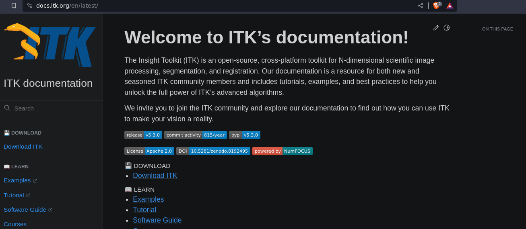Open Tutorial link in main content
Viewport: 526px width, 229px height.
tap(144, 210)
